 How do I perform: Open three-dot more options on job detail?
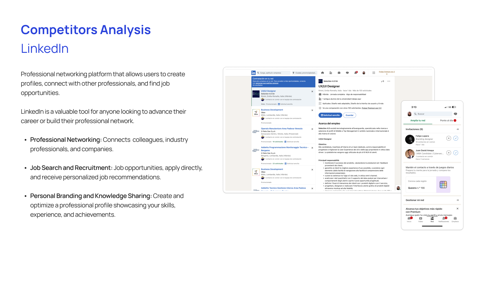(x=389, y=81)
